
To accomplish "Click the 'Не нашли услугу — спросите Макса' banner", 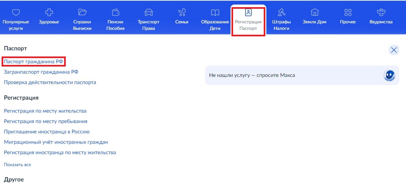I will [x=302, y=75].
